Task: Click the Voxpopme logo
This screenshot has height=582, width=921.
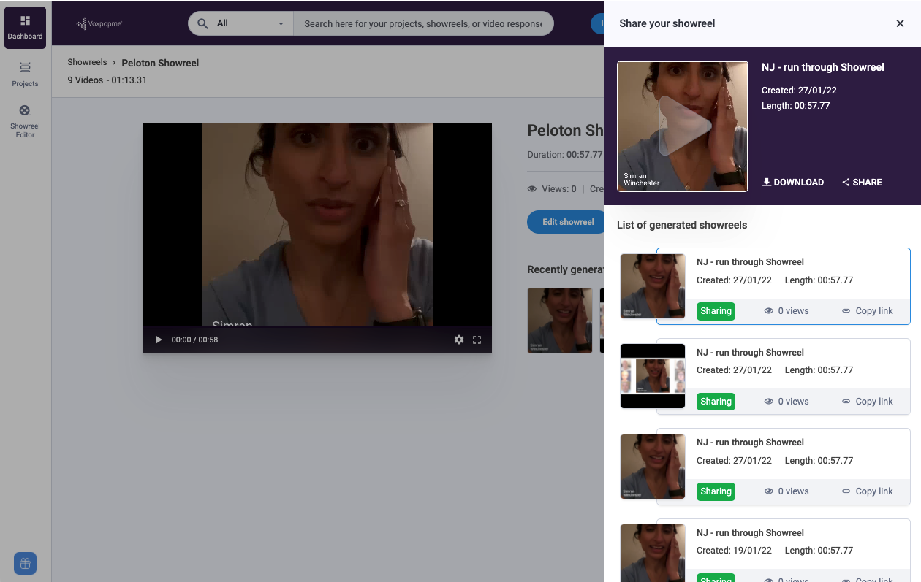Action: click(99, 23)
